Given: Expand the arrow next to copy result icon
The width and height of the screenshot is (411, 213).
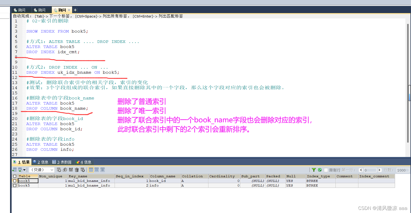Looking at the screenshot, I should click(x=24, y=170).
